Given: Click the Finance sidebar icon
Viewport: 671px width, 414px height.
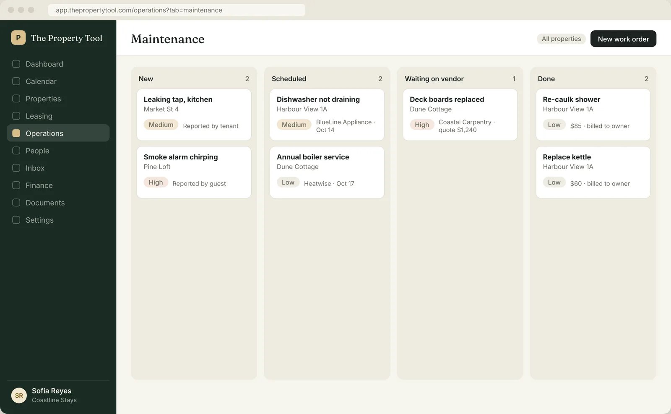Looking at the screenshot, I should pyautogui.click(x=16, y=185).
